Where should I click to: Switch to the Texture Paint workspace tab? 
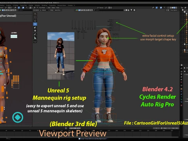(23, 5)
